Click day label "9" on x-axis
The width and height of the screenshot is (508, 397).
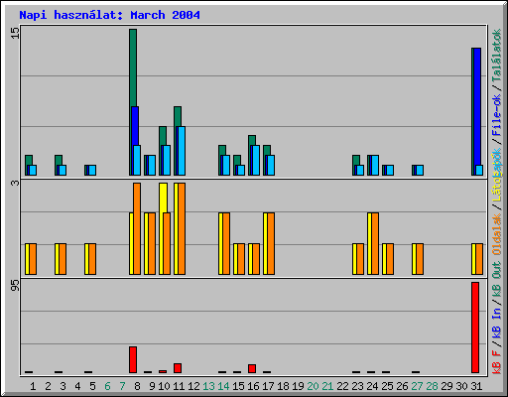coord(152,386)
